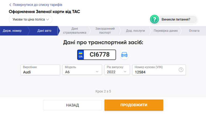The height and width of the screenshot is (114, 206).
Task: Jump to Перевірка даних step
Action: (x=166, y=31)
